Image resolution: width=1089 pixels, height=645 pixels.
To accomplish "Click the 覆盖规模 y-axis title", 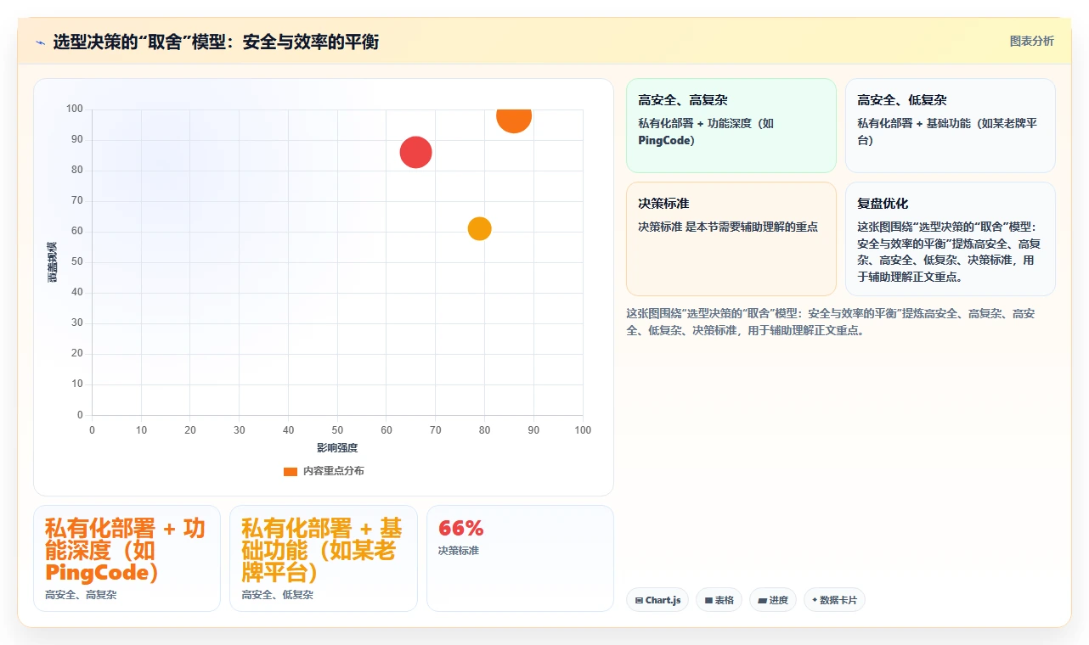I will point(53,261).
